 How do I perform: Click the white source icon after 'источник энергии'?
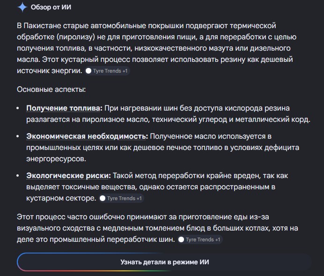[x=88, y=71]
